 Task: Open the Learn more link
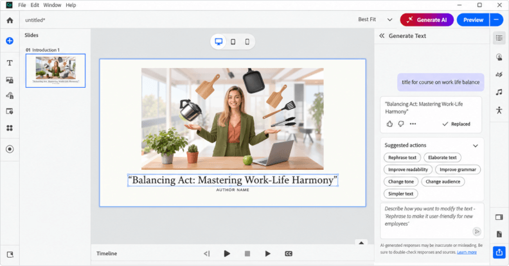pos(467,252)
